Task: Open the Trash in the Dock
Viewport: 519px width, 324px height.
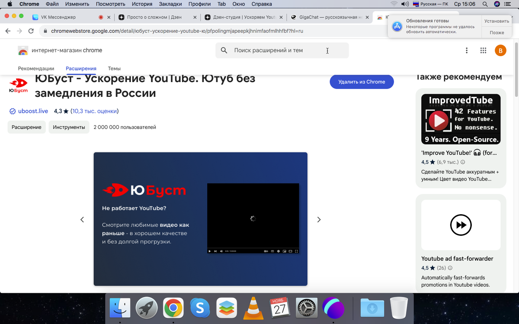Action: [x=399, y=308]
